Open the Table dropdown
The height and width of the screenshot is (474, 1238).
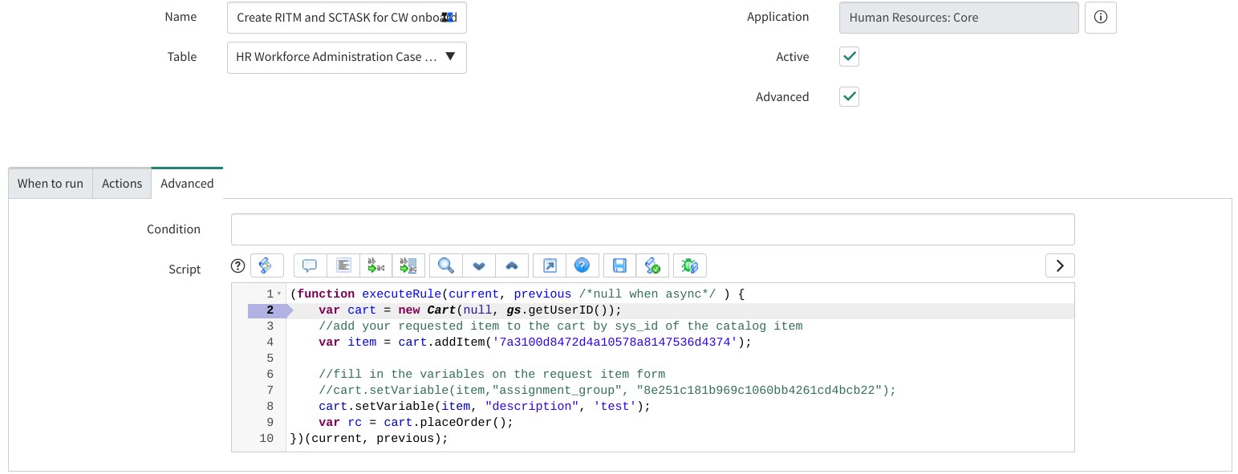347,57
